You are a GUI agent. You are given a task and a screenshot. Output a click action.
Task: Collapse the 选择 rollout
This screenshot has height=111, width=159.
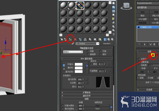click(x=148, y=52)
